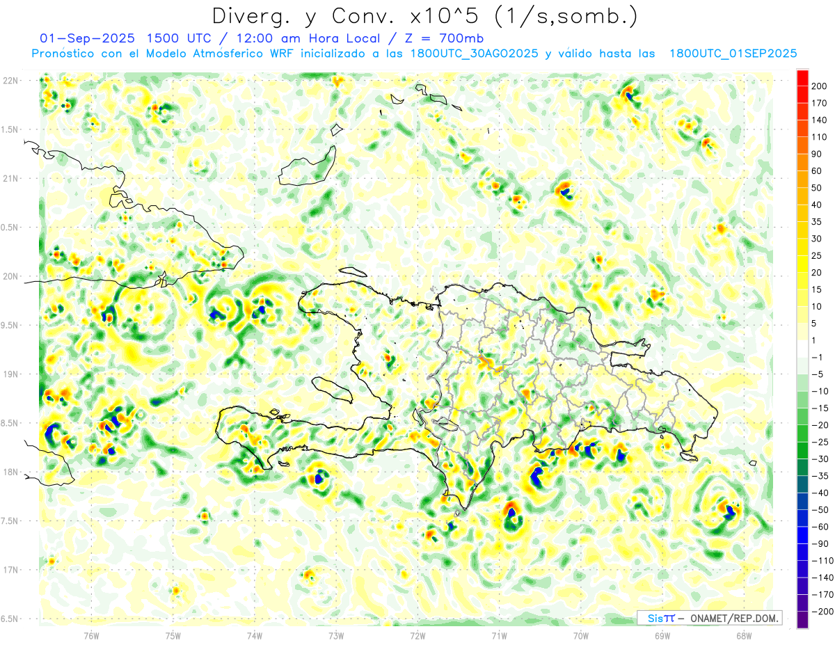Click the "18N" latitude label
This screenshot has width=835, height=645.
tap(10, 472)
